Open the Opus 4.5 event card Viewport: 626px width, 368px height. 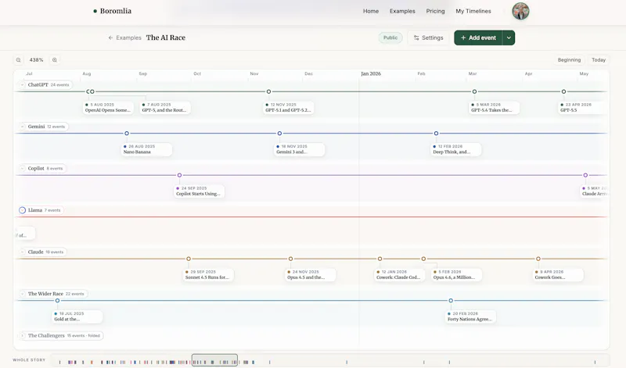click(311, 275)
